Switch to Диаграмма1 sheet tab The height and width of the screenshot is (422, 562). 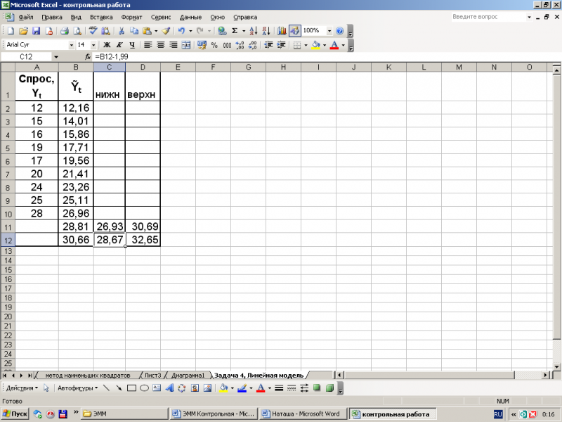point(188,376)
